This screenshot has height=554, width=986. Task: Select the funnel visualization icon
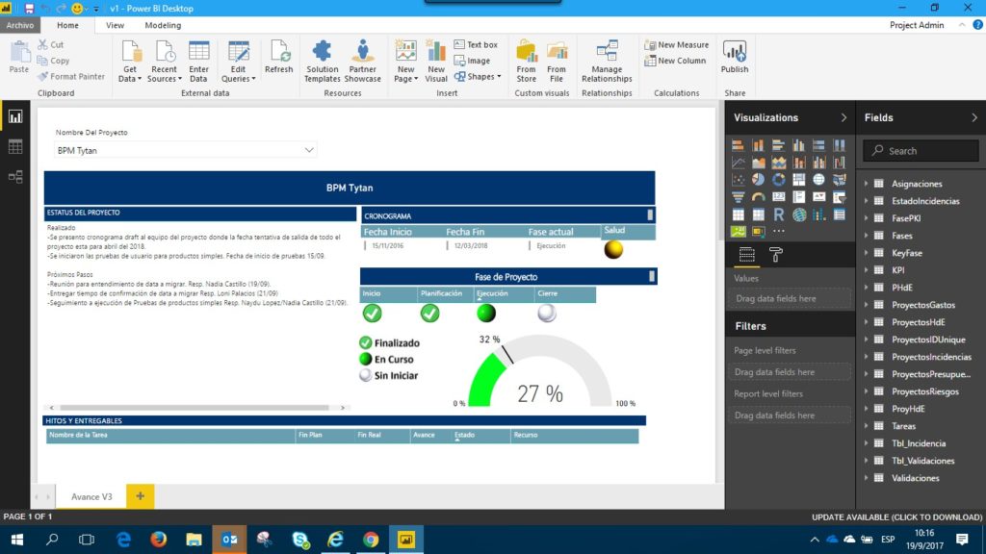(x=739, y=197)
